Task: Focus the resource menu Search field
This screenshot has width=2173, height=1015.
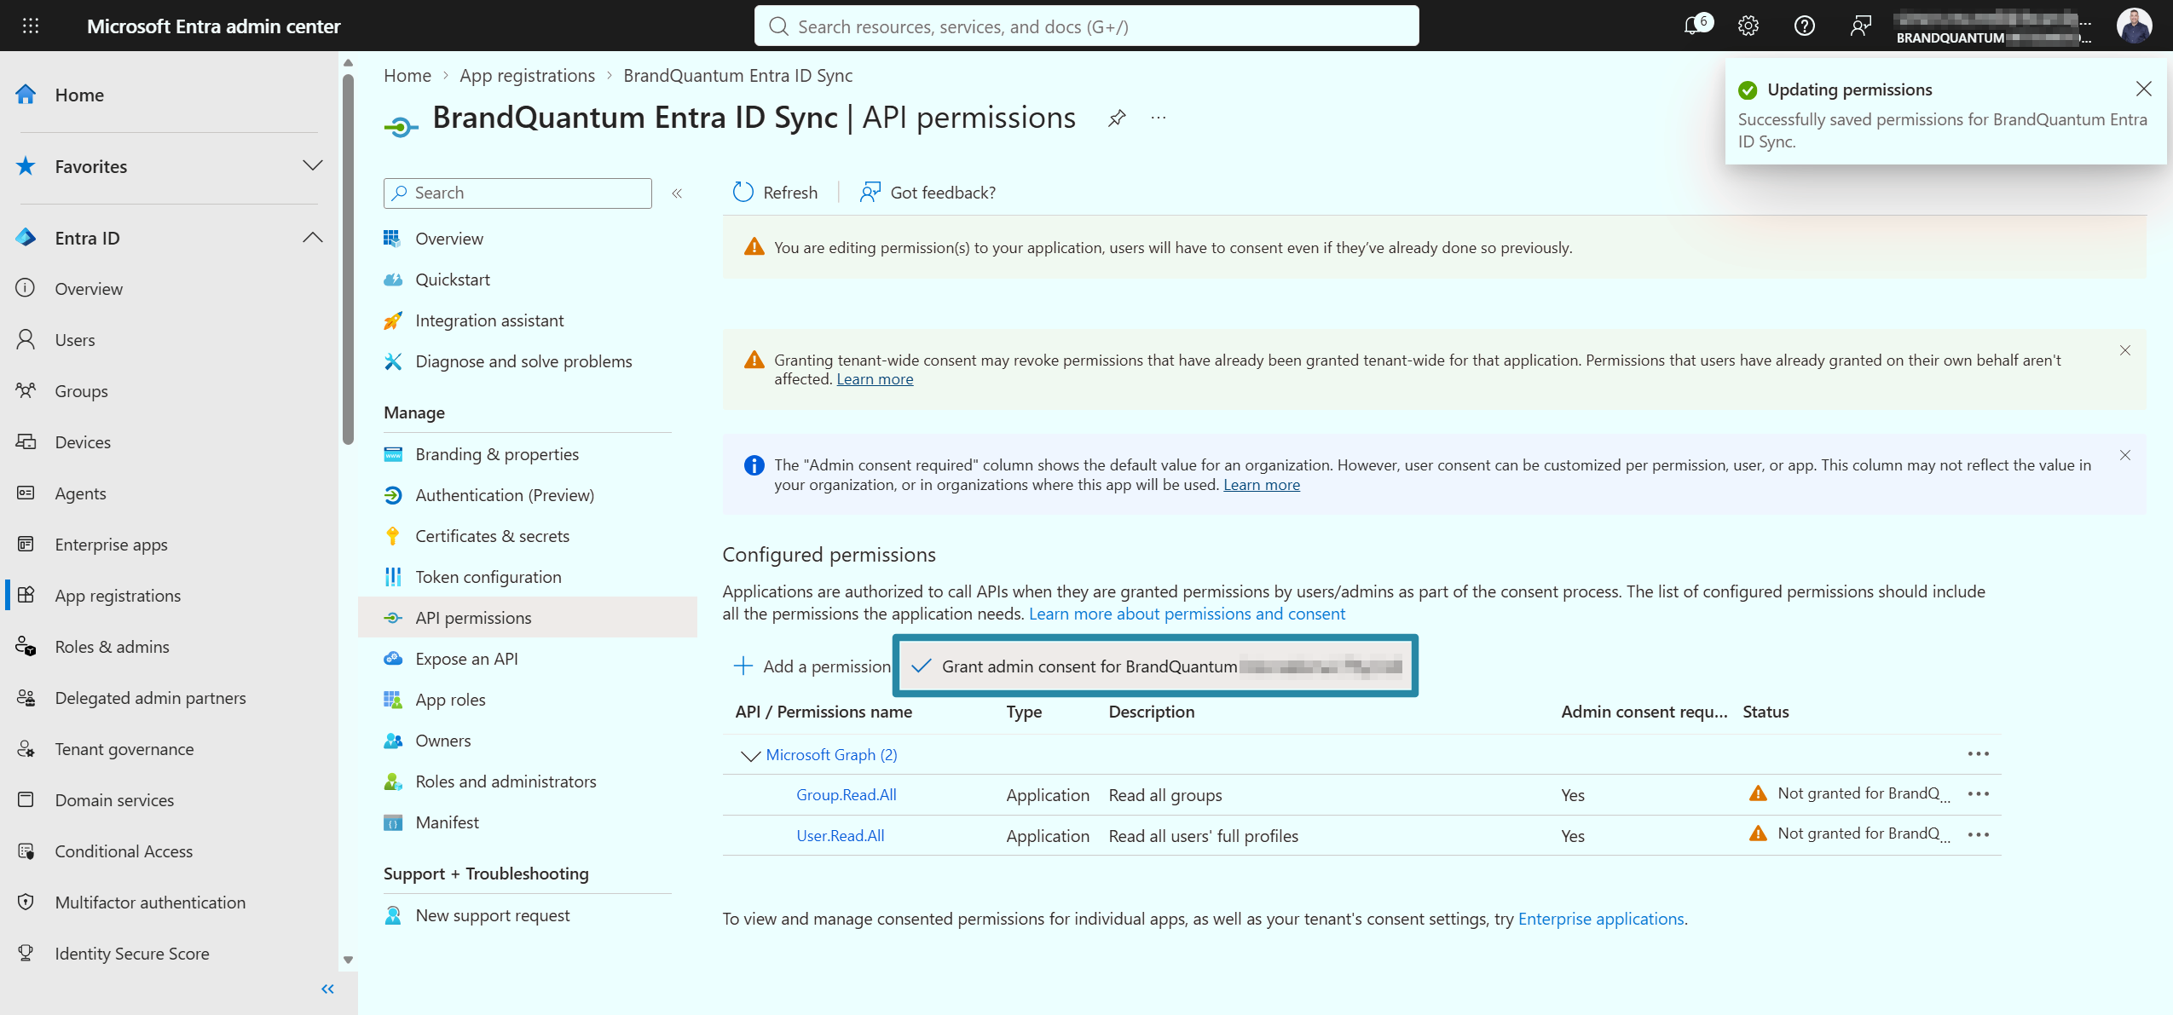Action: pyautogui.click(x=517, y=193)
